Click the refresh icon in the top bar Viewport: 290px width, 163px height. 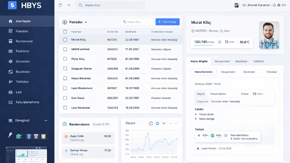(x=60, y=5)
